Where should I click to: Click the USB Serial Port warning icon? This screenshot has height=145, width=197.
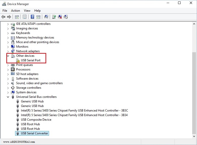point(18,61)
